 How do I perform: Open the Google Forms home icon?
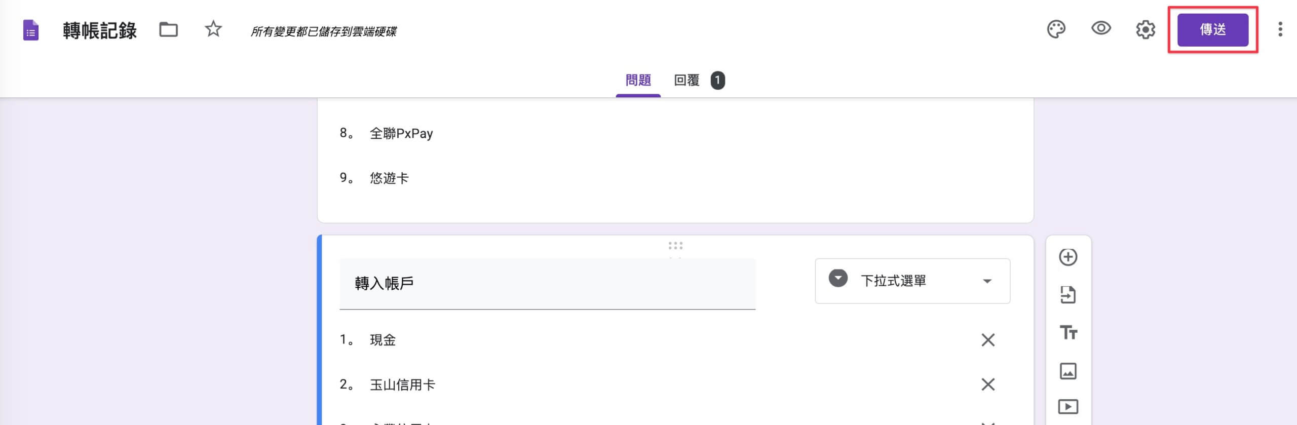pyautogui.click(x=31, y=30)
